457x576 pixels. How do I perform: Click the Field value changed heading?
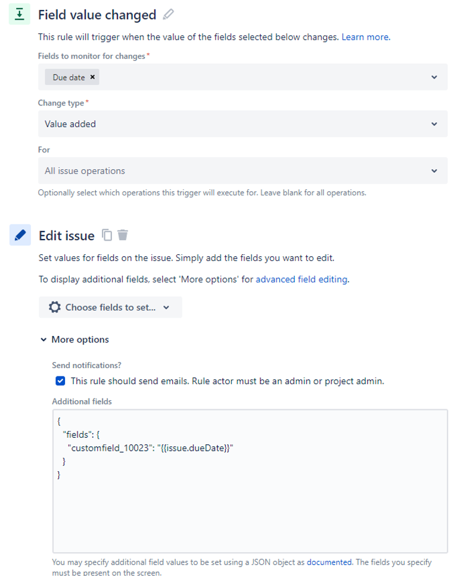click(x=97, y=15)
